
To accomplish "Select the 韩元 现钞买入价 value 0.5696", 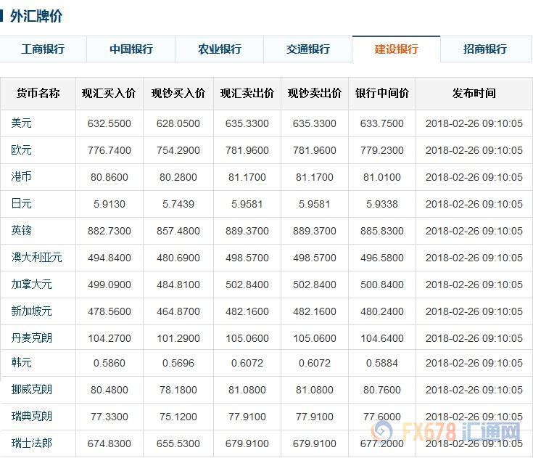I will tap(178, 363).
